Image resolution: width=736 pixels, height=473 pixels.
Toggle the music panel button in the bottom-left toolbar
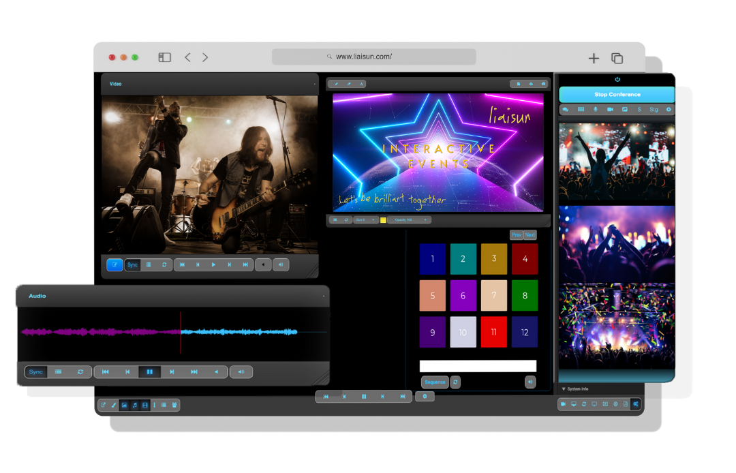135,405
